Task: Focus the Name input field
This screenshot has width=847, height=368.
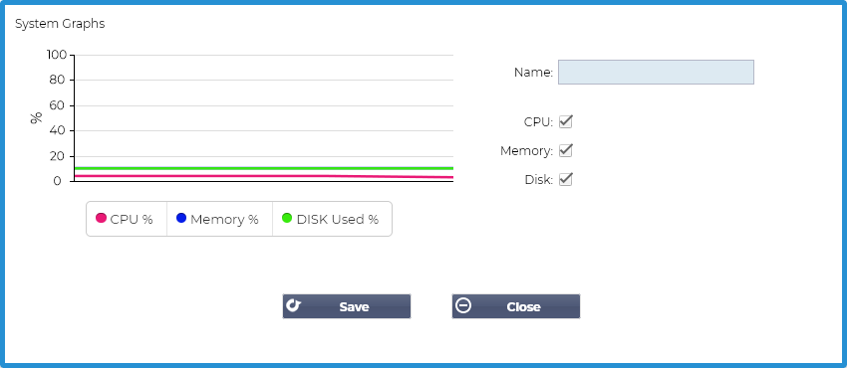Action: [x=656, y=73]
